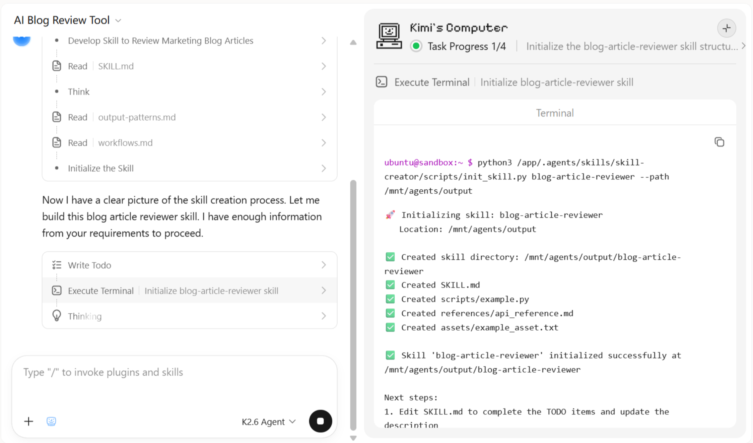Expand the Read workflows.md step

[190, 143]
